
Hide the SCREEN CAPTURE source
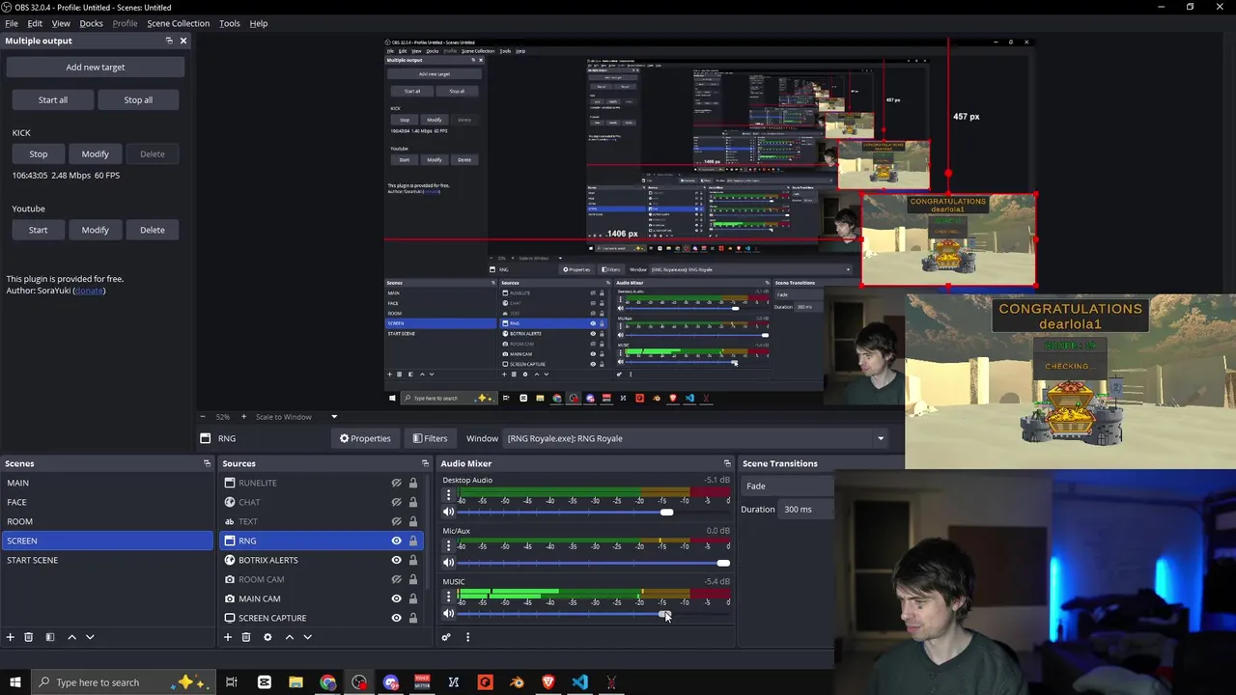(396, 618)
